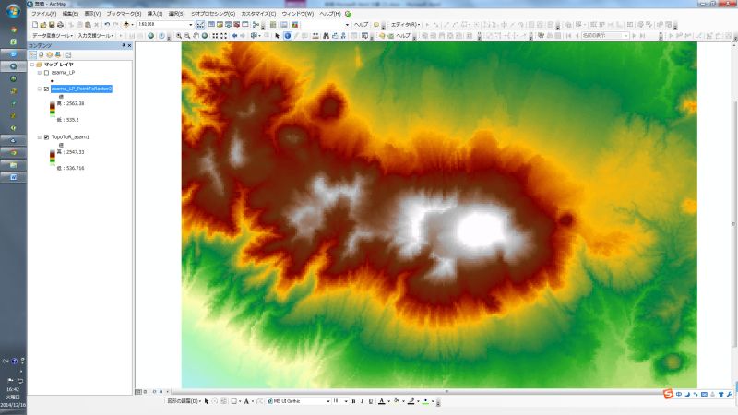The width and height of the screenshot is (738, 415).
Task: Open the エディタ(R) dropdown menu
Action: click(405, 25)
